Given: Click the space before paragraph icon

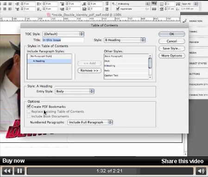Looking at the screenshot, I should (62, 4).
